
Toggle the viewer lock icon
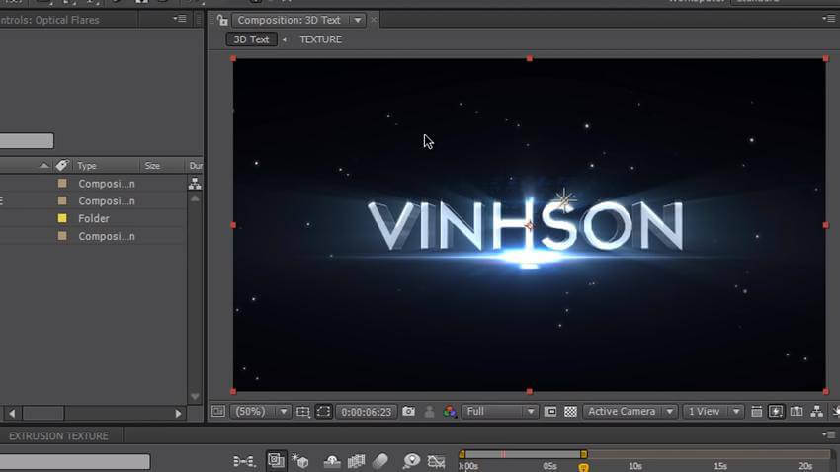pyautogui.click(x=222, y=21)
